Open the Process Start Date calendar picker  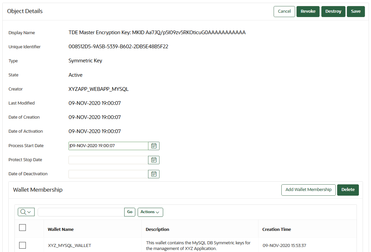(x=154, y=146)
